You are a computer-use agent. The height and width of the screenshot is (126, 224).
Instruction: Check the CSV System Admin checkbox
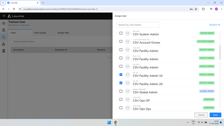click(x=121, y=33)
